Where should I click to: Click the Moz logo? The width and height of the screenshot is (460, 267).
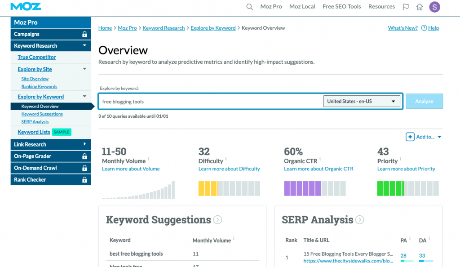pyautogui.click(x=26, y=6)
